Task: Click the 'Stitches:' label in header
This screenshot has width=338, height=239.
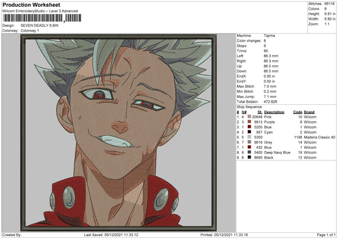Action: click(x=315, y=4)
